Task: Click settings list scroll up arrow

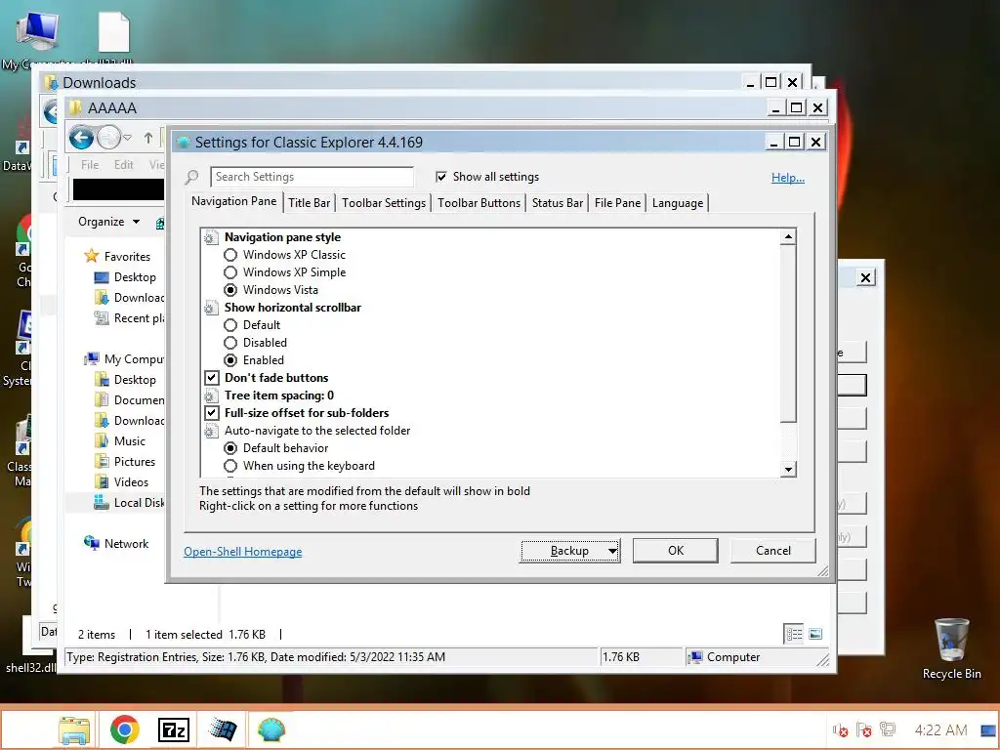Action: coord(788,237)
